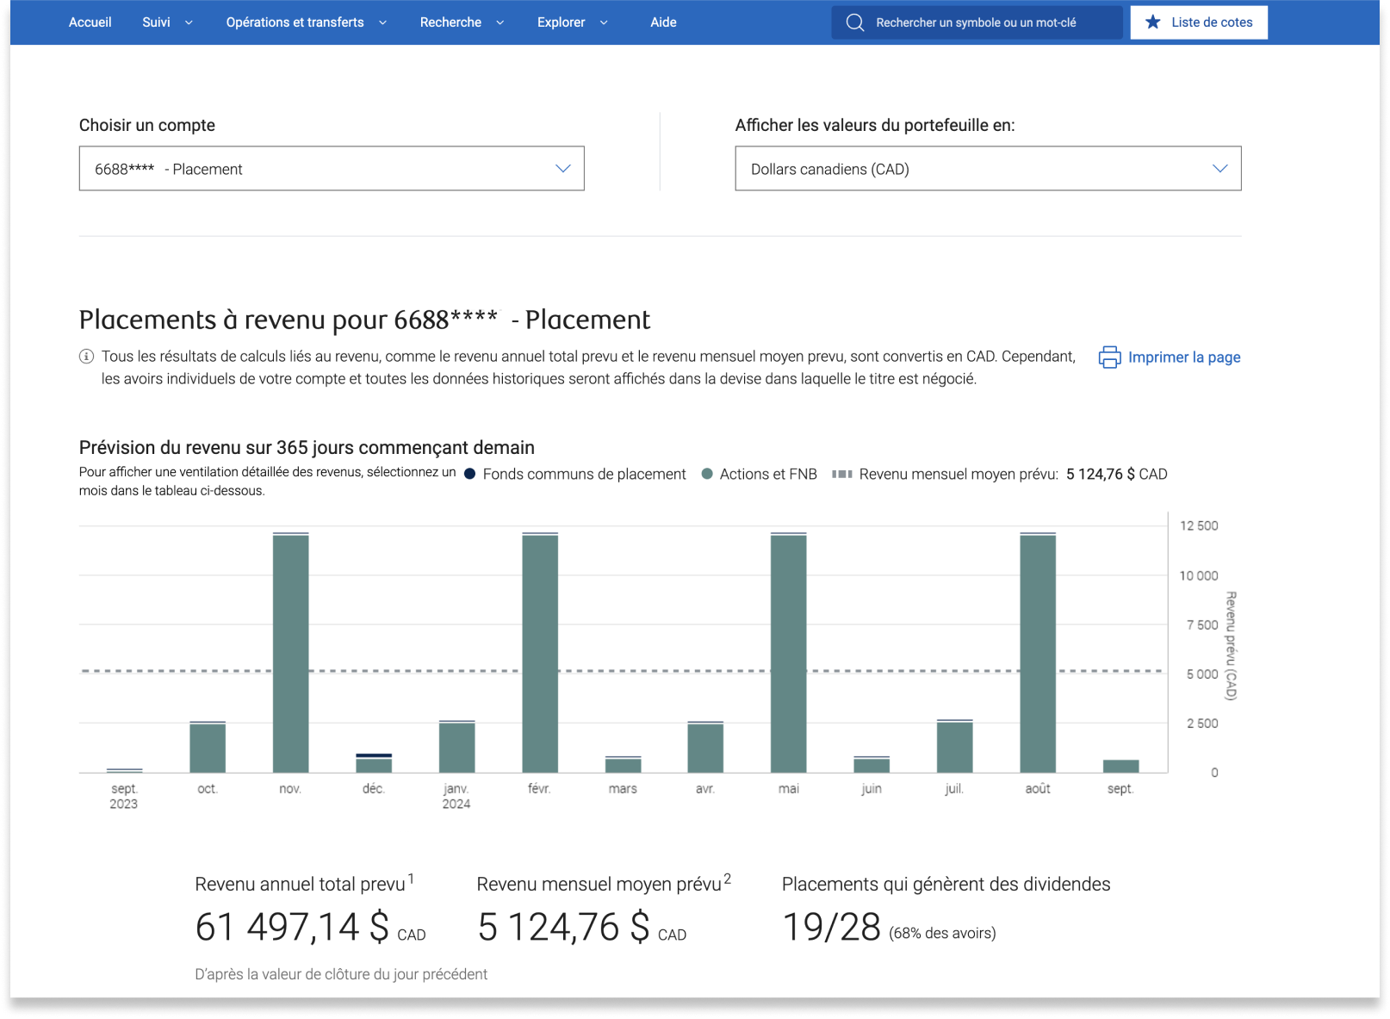The image size is (1390, 1019).
Task: Click the 19/28 dividend holdings value
Action: (x=831, y=928)
